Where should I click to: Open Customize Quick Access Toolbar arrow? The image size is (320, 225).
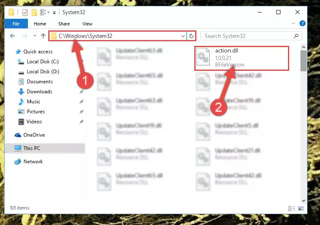tap(54, 12)
